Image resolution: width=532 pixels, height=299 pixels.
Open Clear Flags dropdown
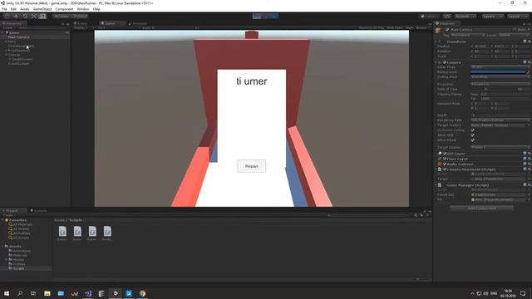500,66
